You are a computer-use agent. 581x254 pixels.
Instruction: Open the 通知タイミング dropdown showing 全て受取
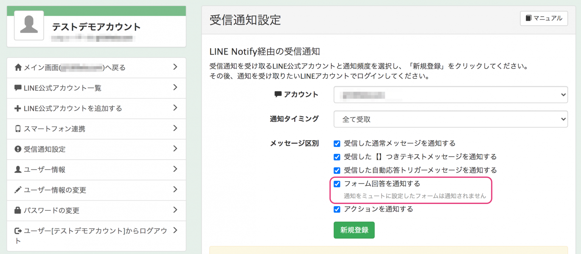(451, 119)
